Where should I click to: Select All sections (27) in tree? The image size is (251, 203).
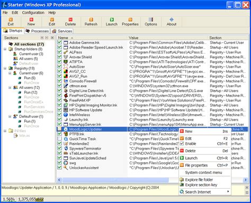coord(29,44)
